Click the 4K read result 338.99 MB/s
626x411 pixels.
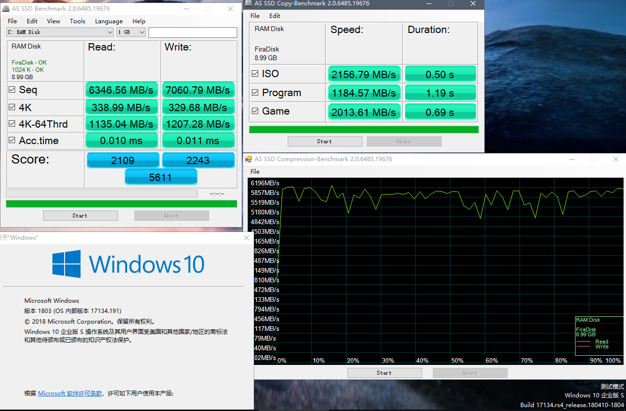click(122, 107)
